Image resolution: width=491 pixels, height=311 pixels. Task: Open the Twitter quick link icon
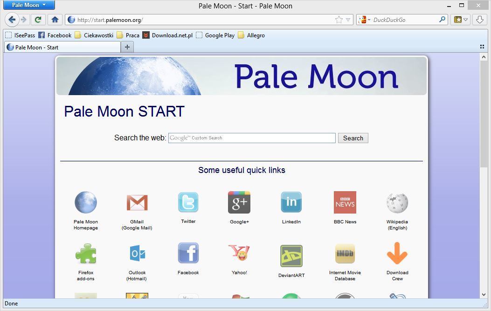tap(188, 202)
